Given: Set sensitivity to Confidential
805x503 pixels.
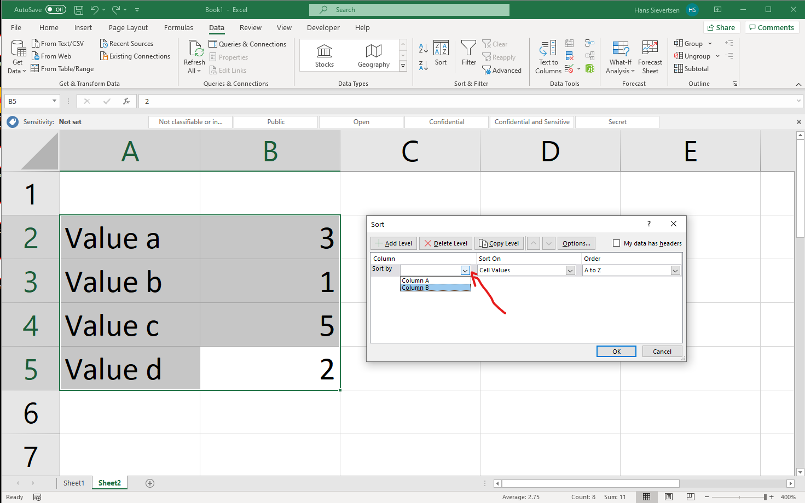Looking at the screenshot, I should [x=447, y=122].
